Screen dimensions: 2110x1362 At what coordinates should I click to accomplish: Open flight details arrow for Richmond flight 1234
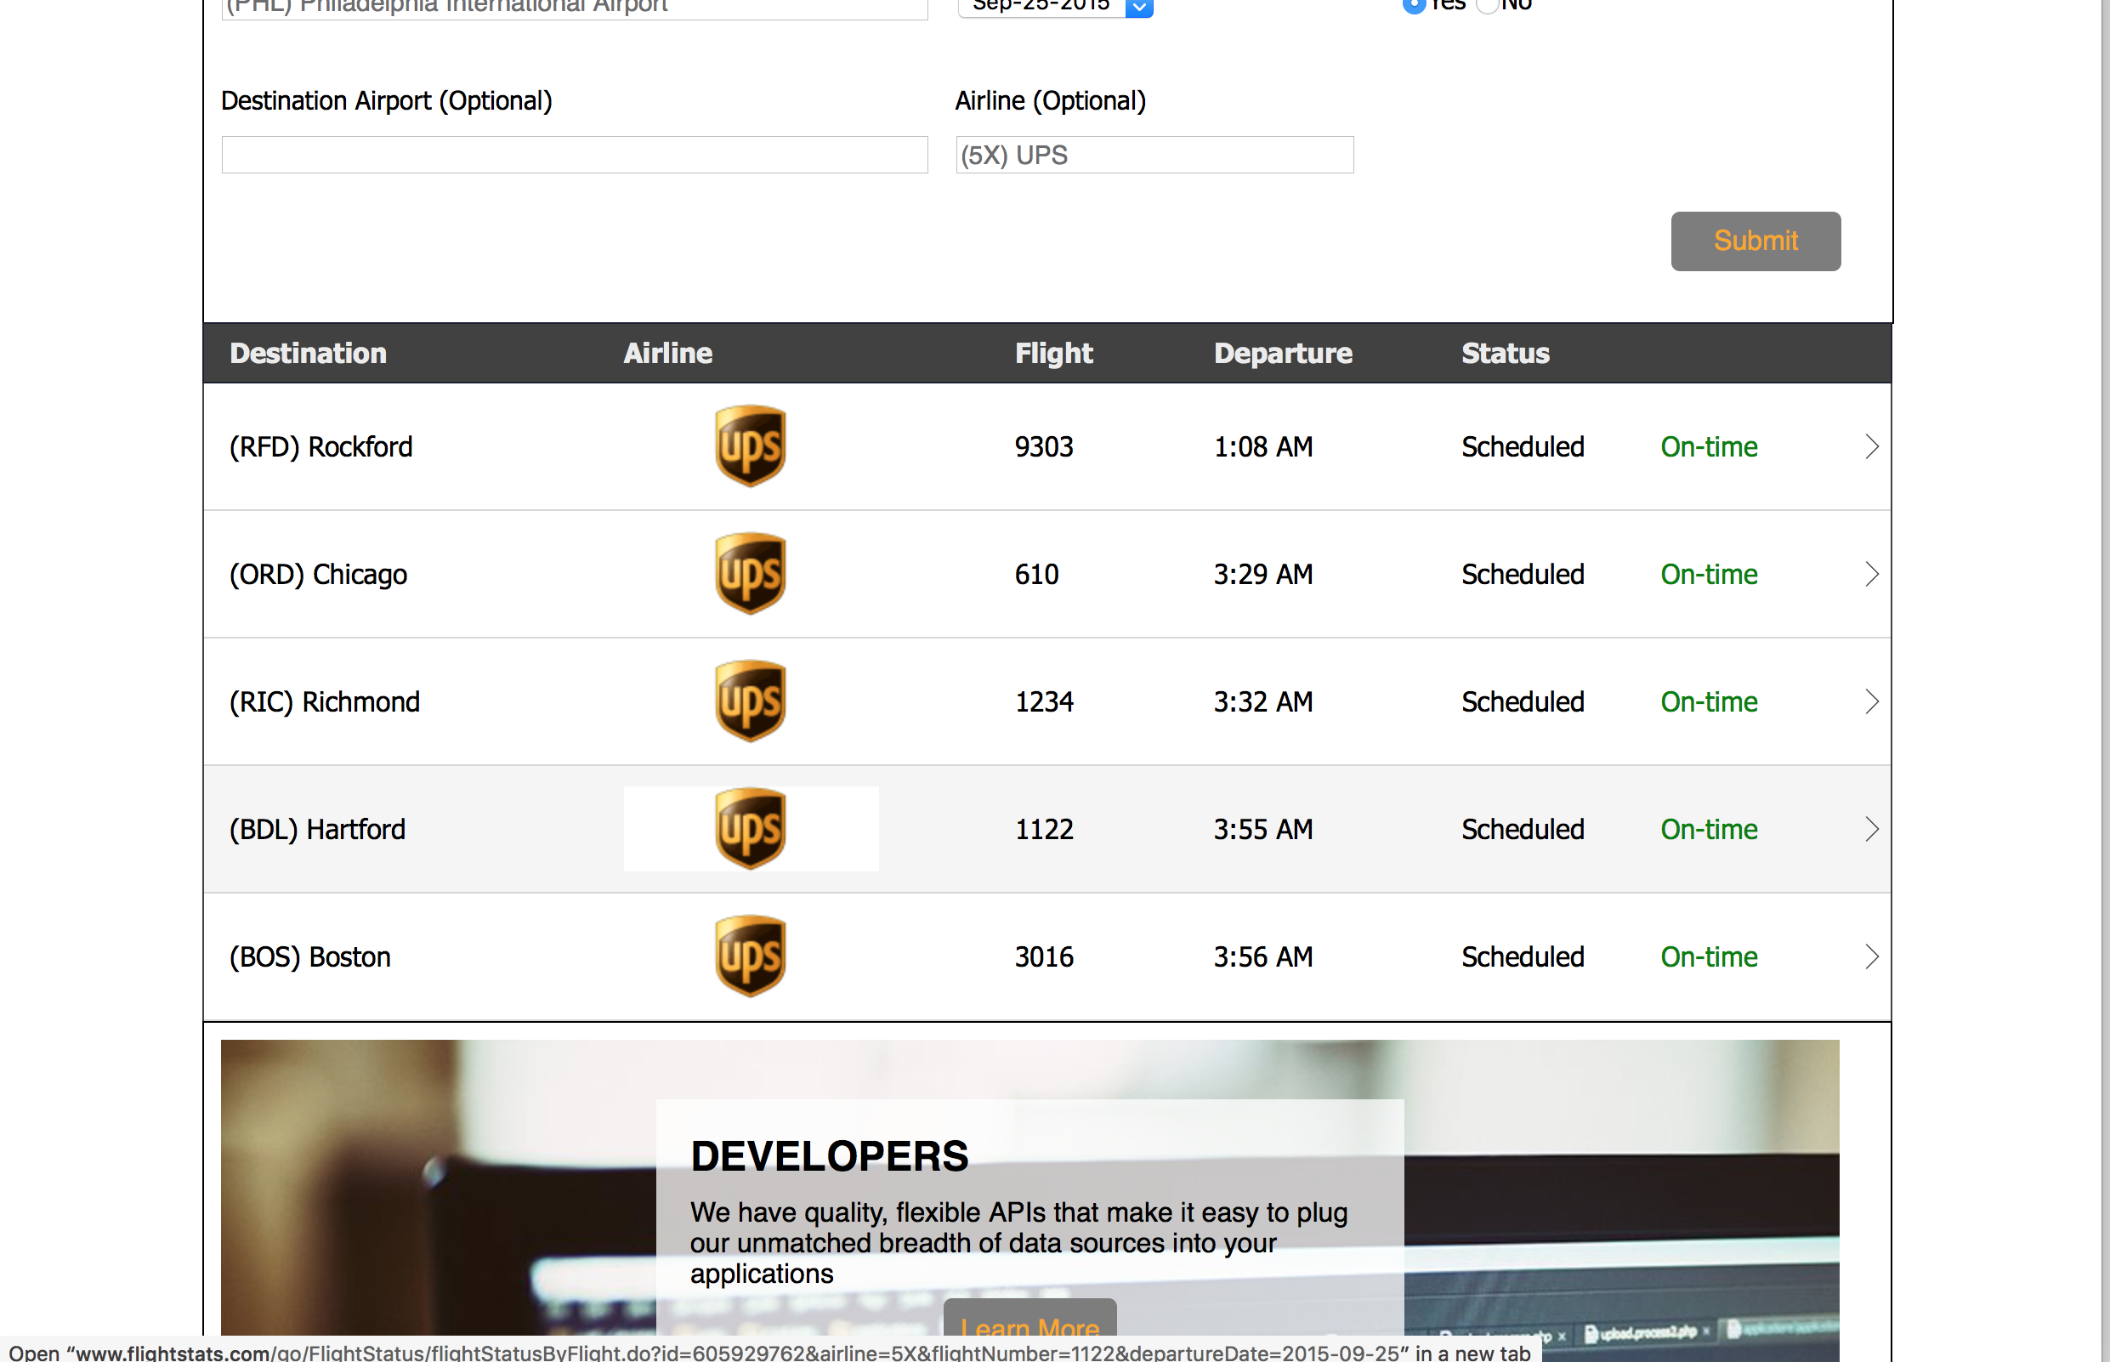[x=1871, y=701]
